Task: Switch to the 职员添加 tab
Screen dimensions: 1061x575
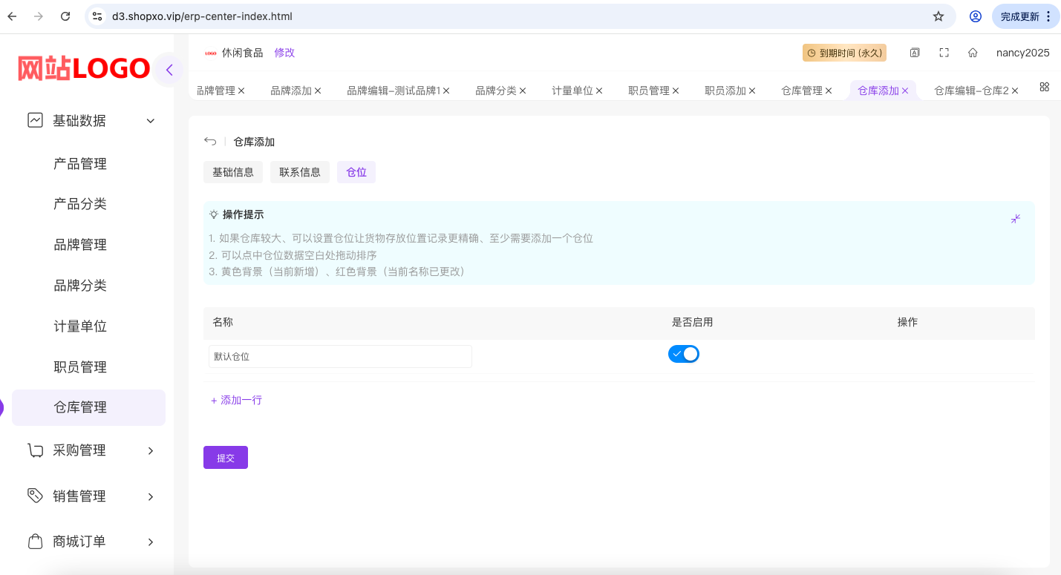Action: 725,91
